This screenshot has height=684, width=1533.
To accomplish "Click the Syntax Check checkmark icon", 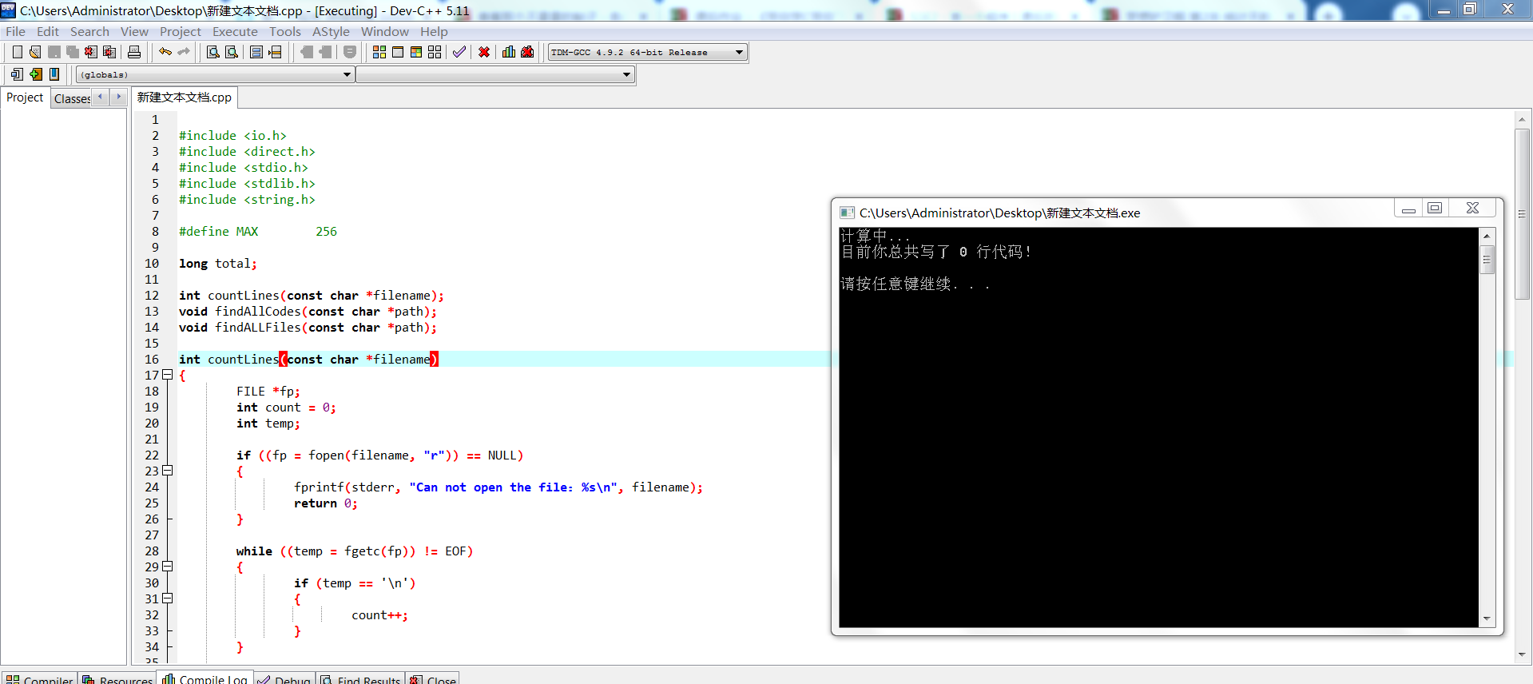I will coord(459,52).
